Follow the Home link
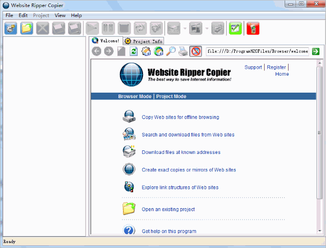 tap(282, 74)
